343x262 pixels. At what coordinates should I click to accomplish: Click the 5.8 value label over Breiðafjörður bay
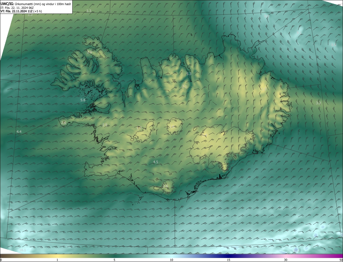[x=83, y=100]
